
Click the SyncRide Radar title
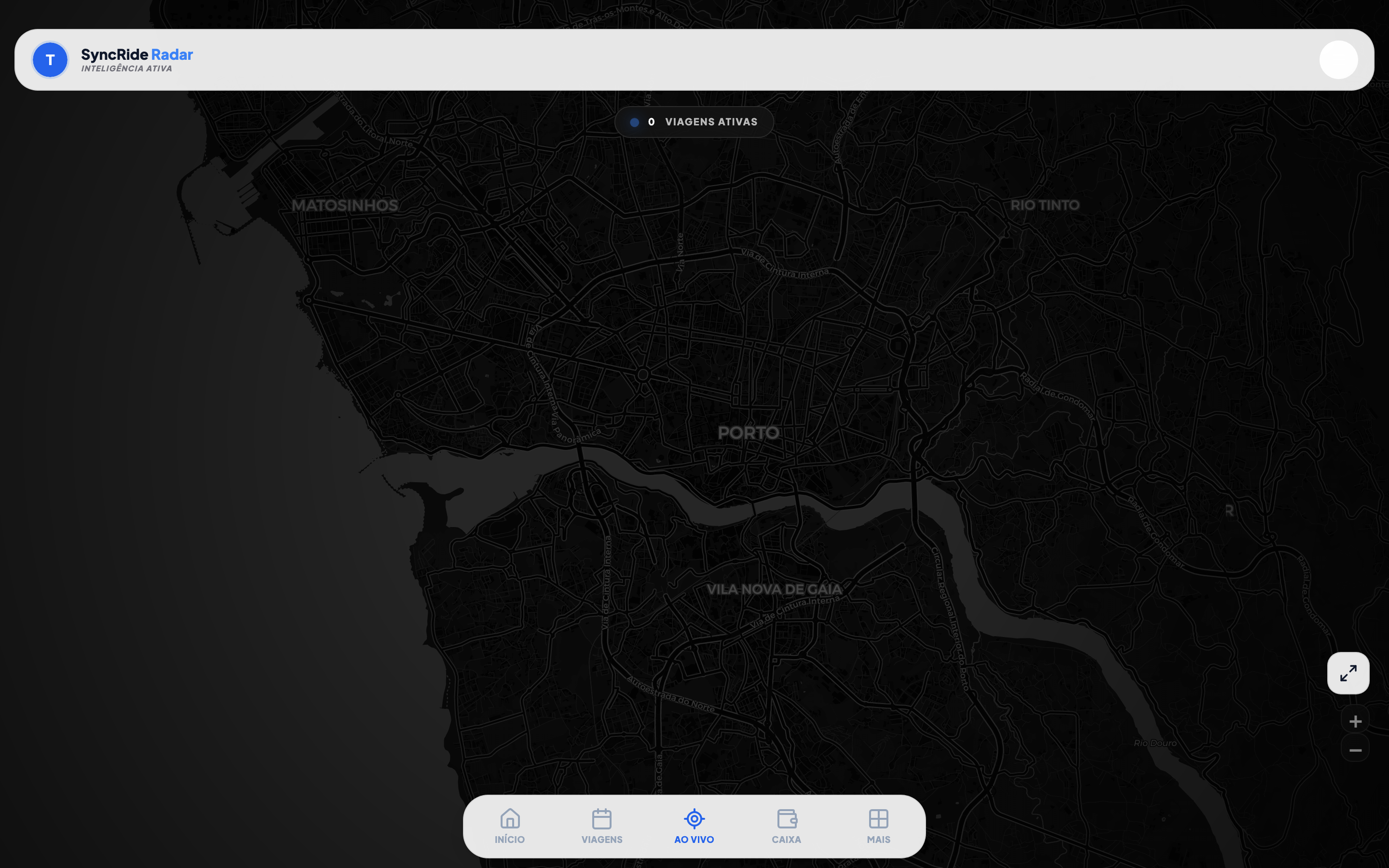(x=136, y=54)
